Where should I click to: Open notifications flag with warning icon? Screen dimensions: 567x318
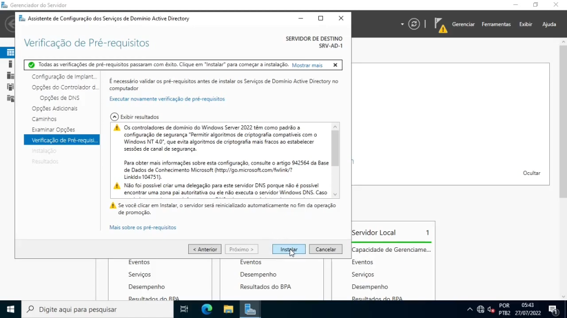tap(440, 25)
